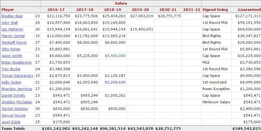Select Marcin Gortat's Bird Rights cell
This screenshot has width=261, height=131.
[x=212, y=36]
